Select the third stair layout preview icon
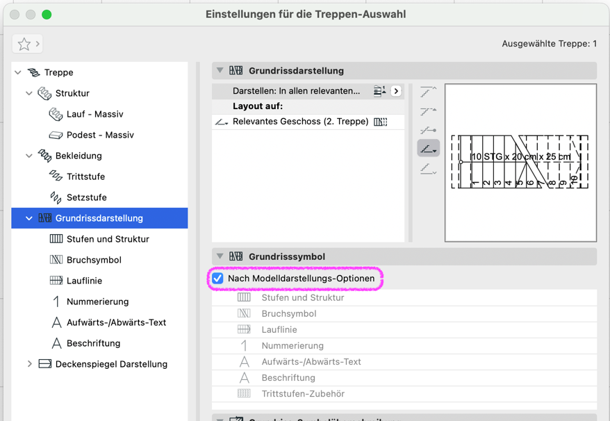Screen dimensions: 610x421 pos(429,130)
